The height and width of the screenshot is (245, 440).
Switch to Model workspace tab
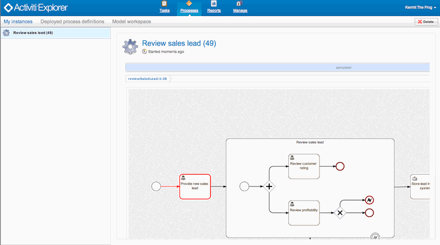[131, 22]
